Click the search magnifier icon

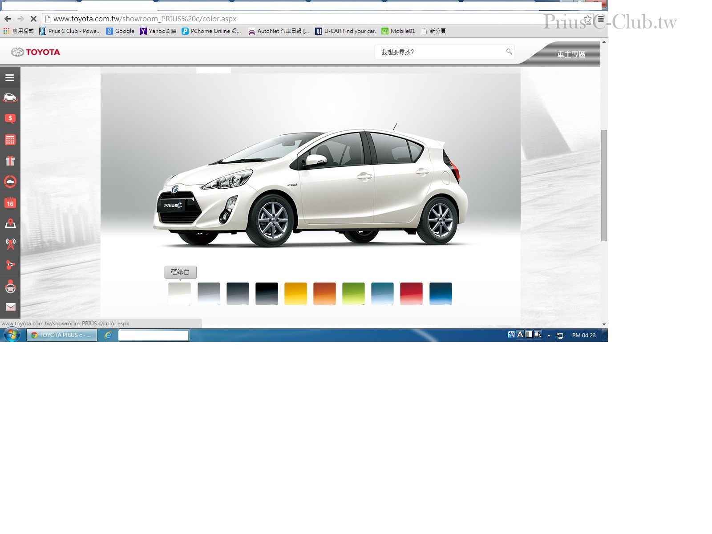[509, 52]
